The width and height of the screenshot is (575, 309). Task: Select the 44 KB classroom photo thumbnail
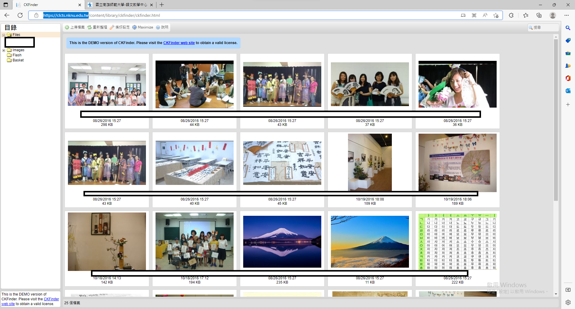(195, 84)
